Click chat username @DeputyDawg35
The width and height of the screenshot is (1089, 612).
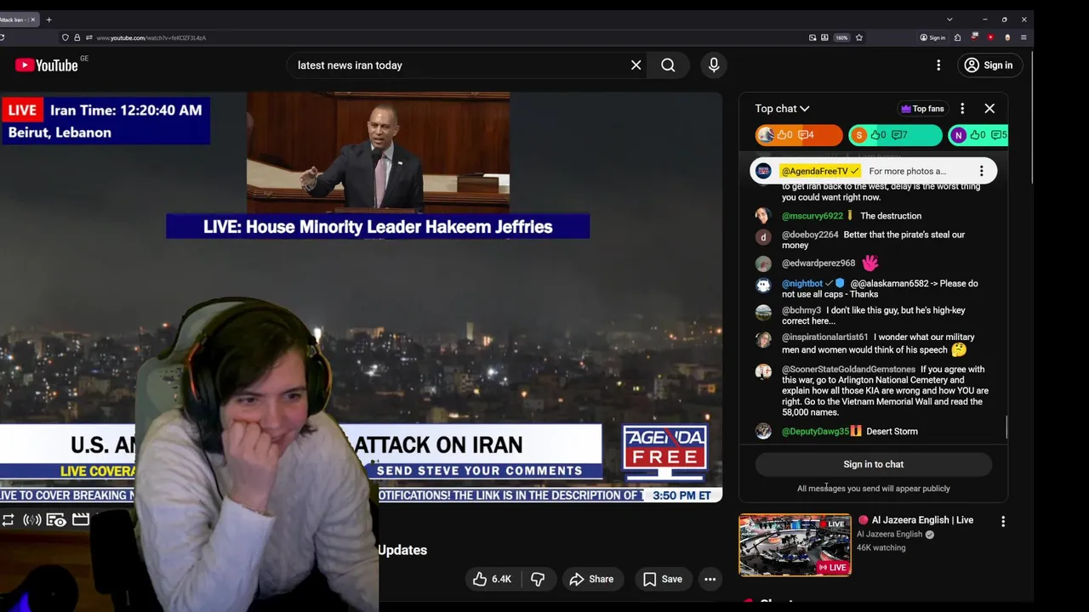coord(815,432)
